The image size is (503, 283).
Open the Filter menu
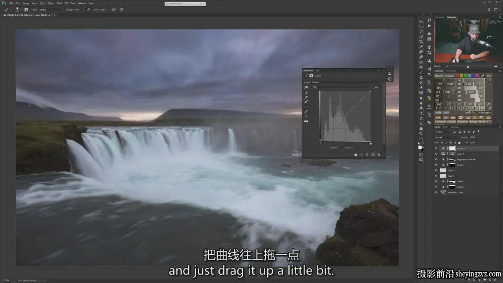pos(59,3)
